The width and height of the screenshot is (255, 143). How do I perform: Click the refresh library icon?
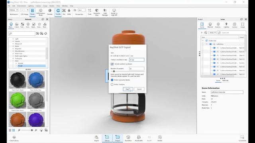click(x=46, y=33)
